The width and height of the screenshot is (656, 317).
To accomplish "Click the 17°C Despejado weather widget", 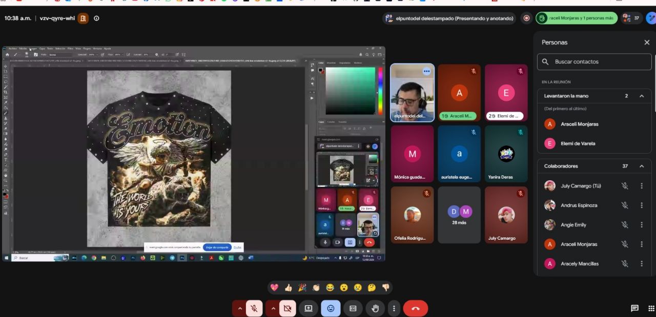I will 315,258.
